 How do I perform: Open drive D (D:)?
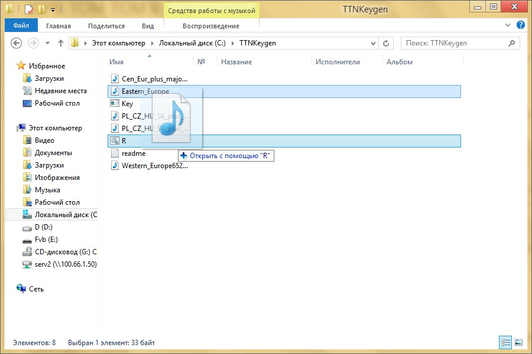pyautogui.click(x=43, y=227)
